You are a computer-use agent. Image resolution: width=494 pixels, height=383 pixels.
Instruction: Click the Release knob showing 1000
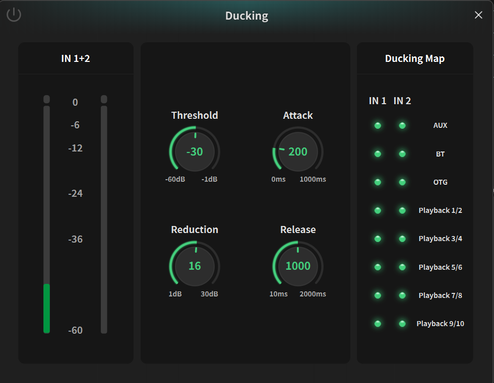[x=298, y=266]
